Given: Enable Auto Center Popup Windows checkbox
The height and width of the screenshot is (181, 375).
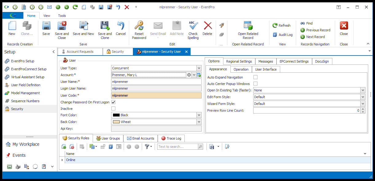Looking at the screenshot, I should pos(255,84).
